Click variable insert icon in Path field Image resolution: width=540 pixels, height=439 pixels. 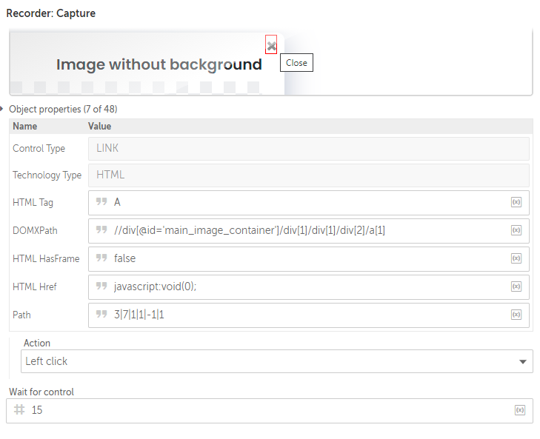coord(516,315)
